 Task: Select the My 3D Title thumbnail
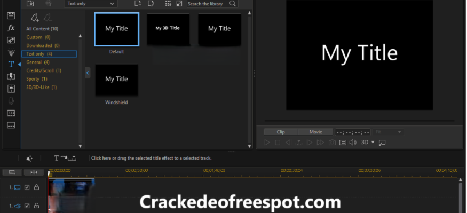[168, 29]
